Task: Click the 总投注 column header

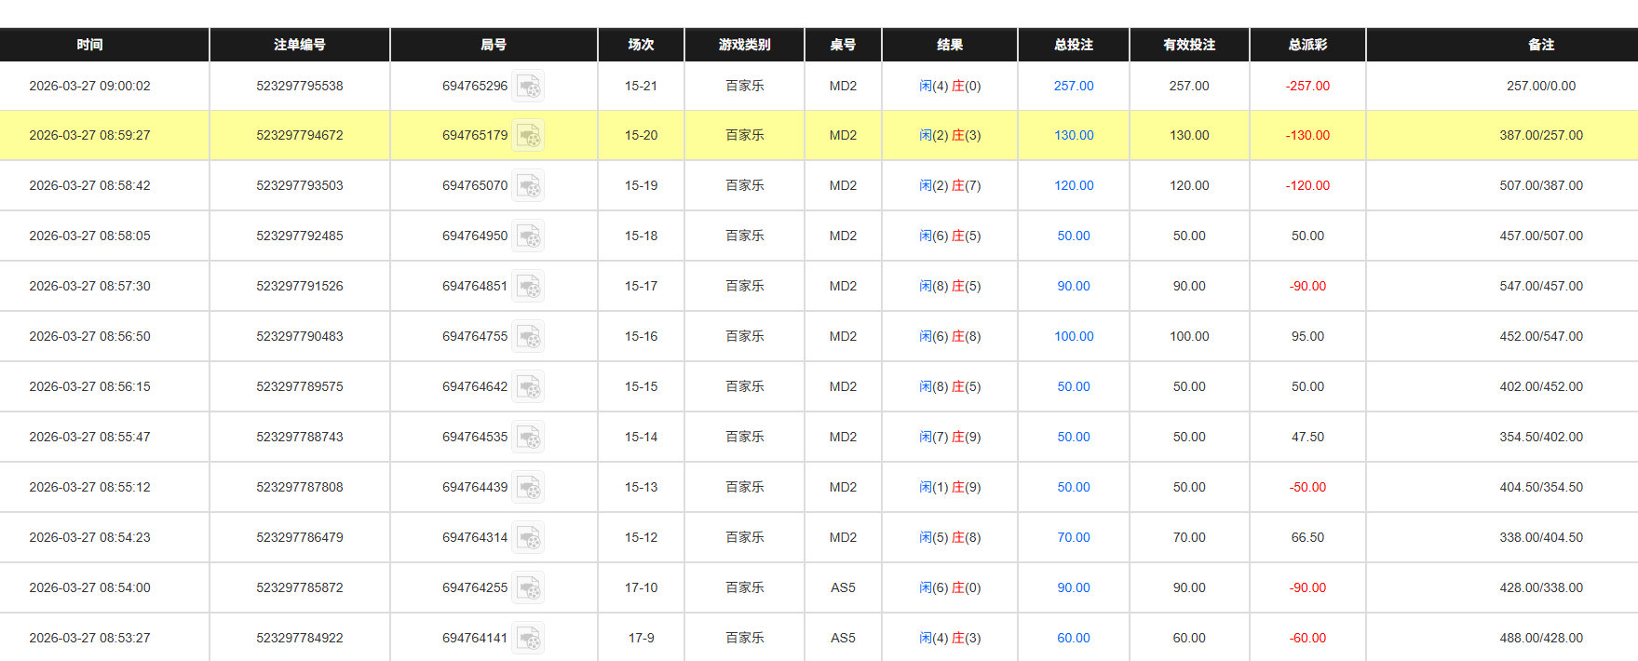Action: pos(1074,45)
